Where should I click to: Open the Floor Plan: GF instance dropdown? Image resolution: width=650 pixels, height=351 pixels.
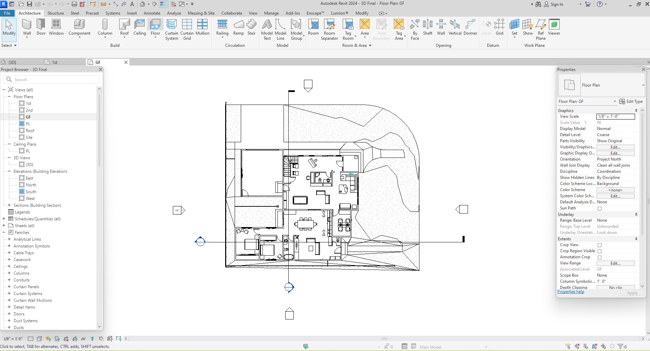tap(587, 101)
